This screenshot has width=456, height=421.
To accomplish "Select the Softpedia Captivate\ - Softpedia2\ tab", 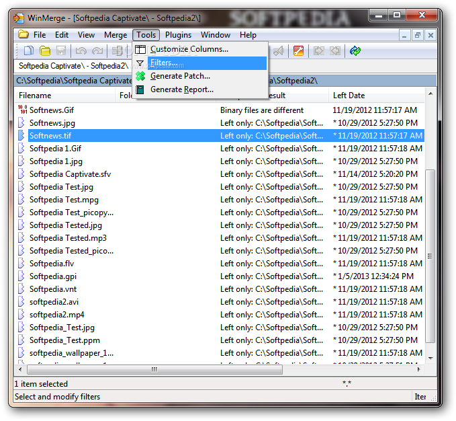I will click(73, 66).
